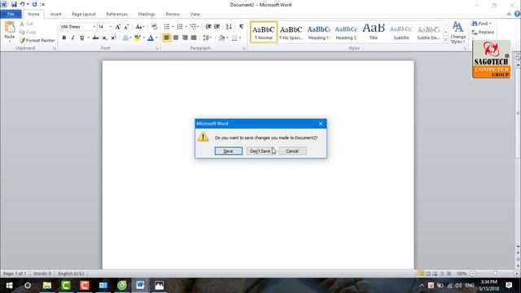
Task: Select Align Text Left
Action: point(167,38)
